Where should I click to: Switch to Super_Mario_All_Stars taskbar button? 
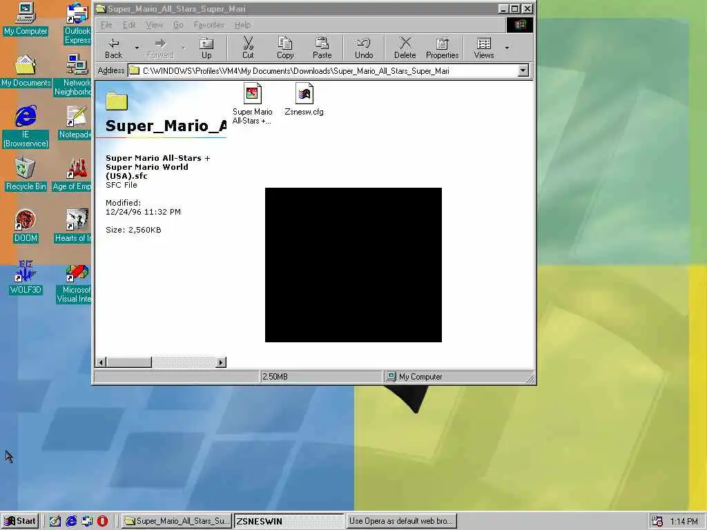(x=177, y=521)
